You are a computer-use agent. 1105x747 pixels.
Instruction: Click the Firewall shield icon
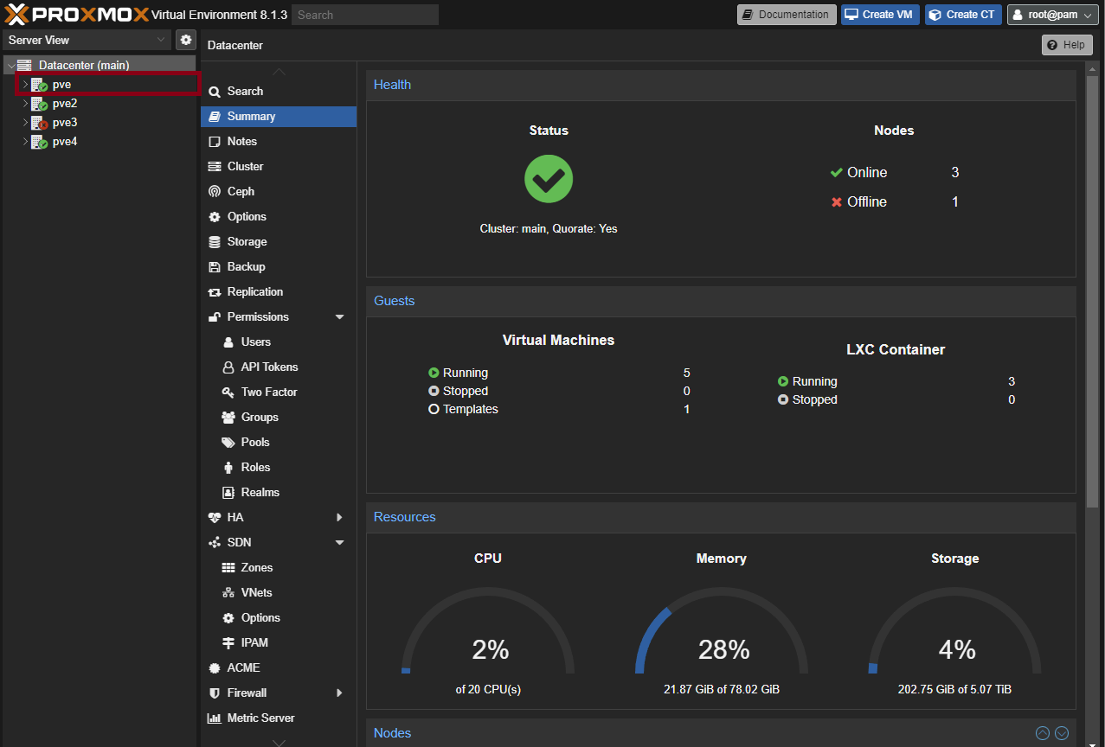[x=215, y=693]
